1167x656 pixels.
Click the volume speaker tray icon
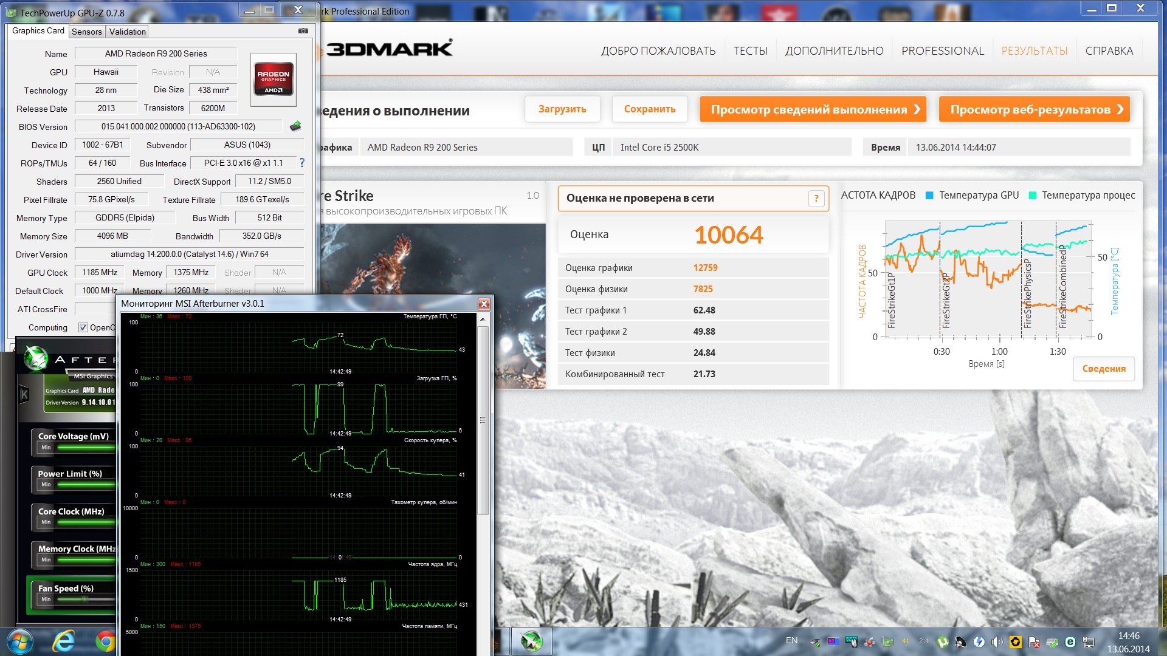pyautogui.click(x=997, y=641)
